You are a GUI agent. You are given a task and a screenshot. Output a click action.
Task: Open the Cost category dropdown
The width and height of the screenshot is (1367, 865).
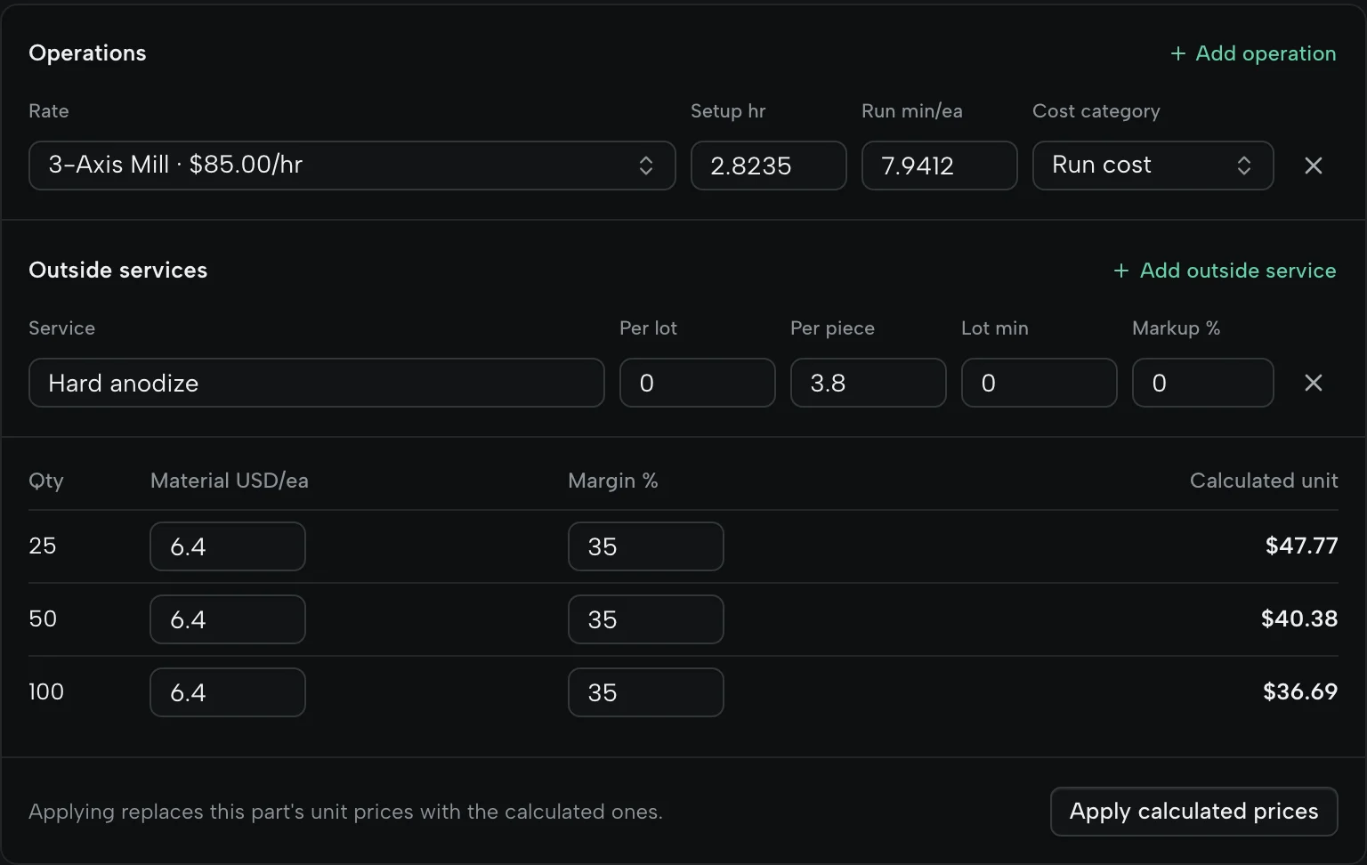[x=1153, y=166]
